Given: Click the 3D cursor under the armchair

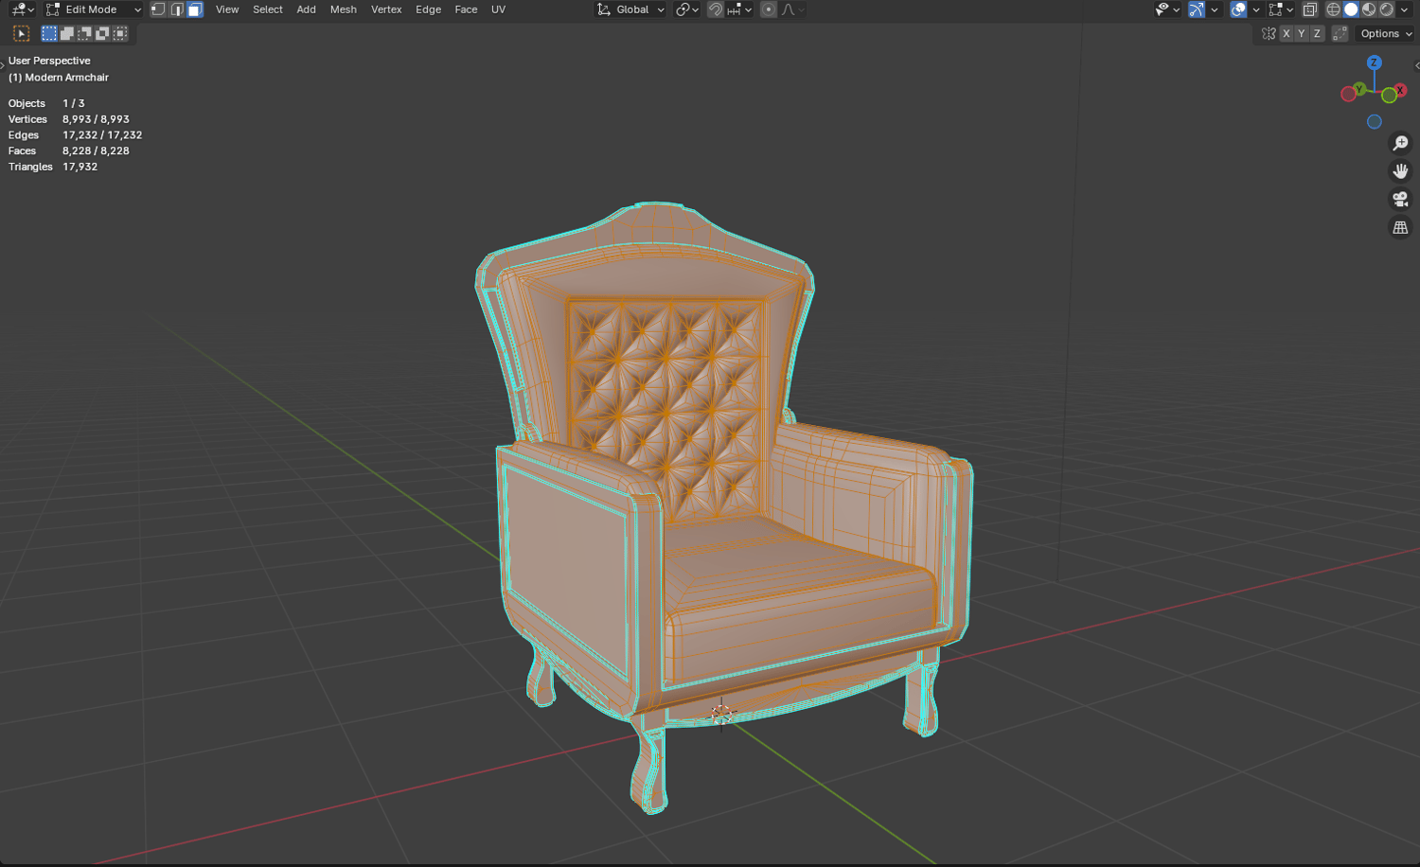Looking at the screenshot, I should [721, 713].
